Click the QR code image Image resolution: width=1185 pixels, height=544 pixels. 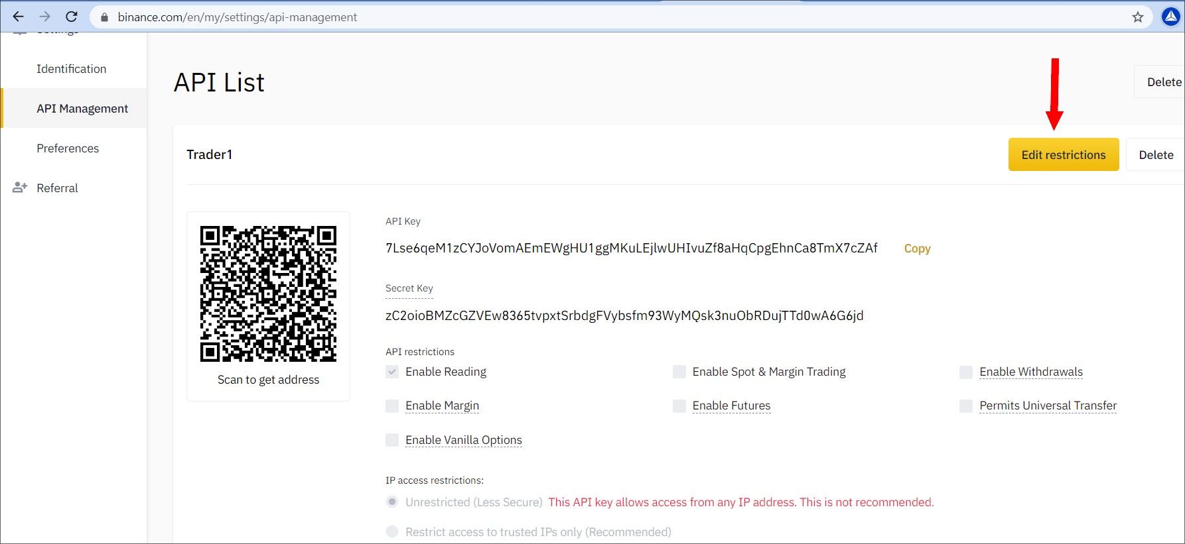pyautogui.click(x=268, y=294)
